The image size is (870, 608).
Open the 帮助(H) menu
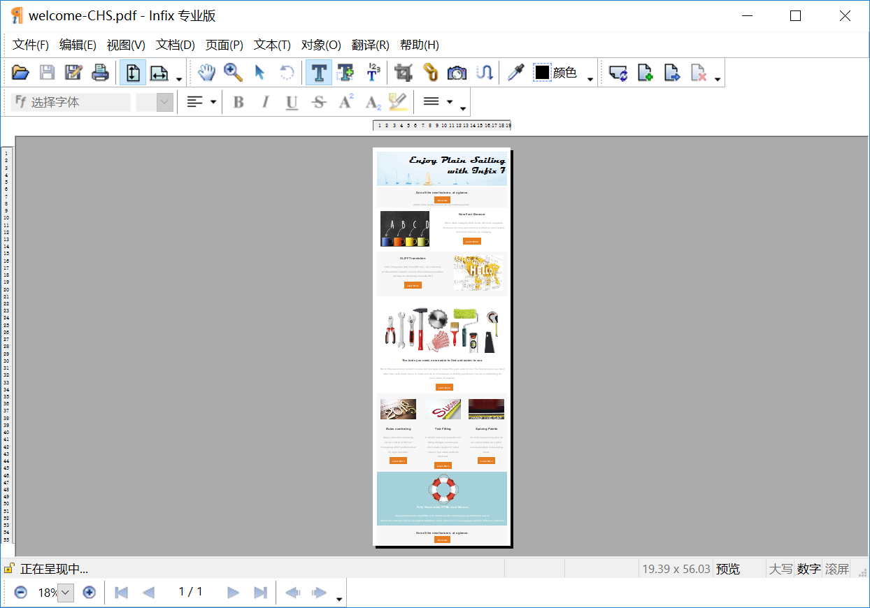(420, 45)
